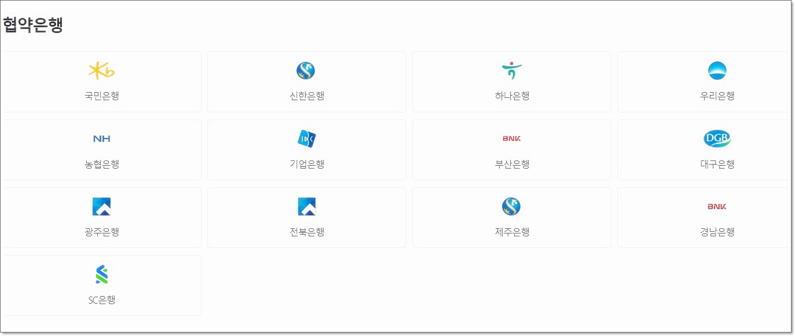The image size is (795, 336).
Task: Click the KB Kookmin Bank logo icon
Action: coord(102,71)
